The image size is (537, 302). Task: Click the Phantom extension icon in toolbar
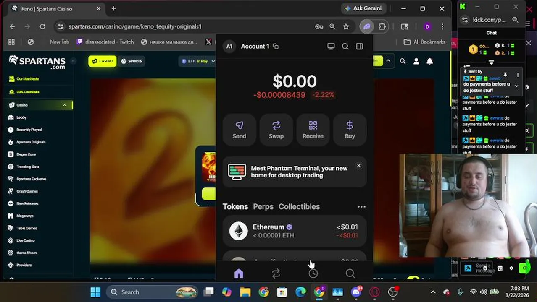[367, 26]
